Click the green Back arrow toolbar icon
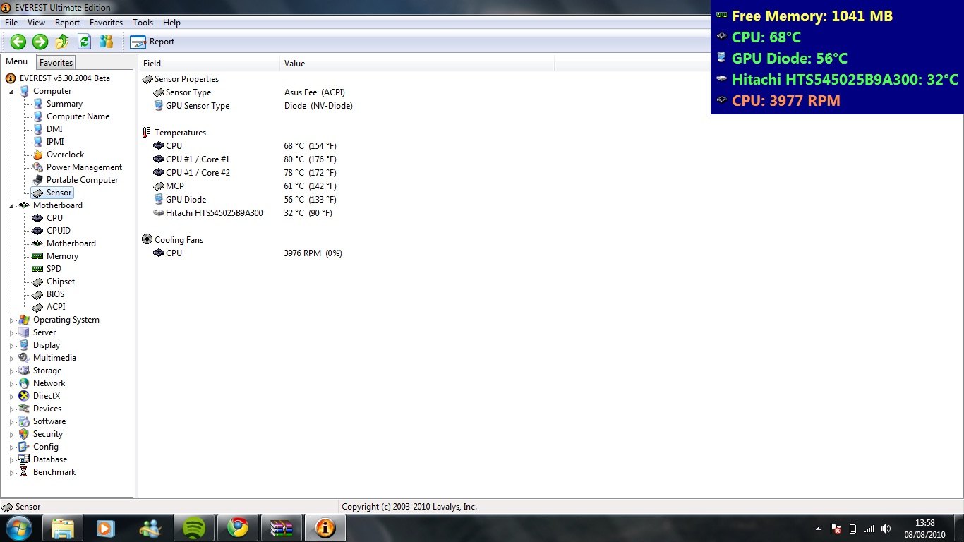Image resolution: width=964 pixels, height=542 pixels. [18, 42]
